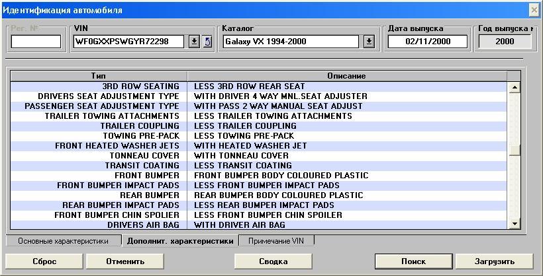Screen dimensions: 543x276
Task: Click the VIN text field
Action: pos(130,42)
